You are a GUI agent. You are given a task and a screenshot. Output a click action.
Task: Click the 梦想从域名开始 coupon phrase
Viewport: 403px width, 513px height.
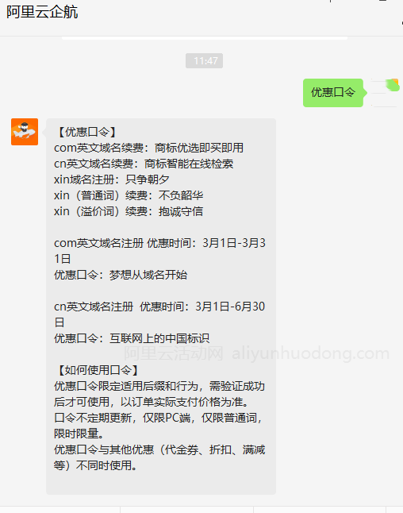coord(148,275)
